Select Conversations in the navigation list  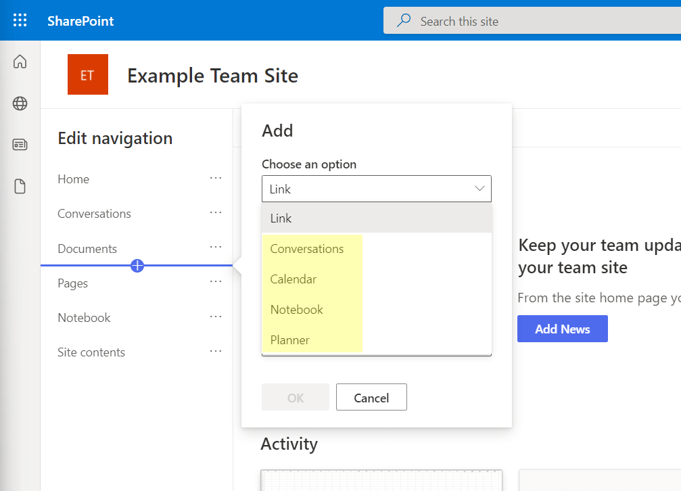(94, 214)
